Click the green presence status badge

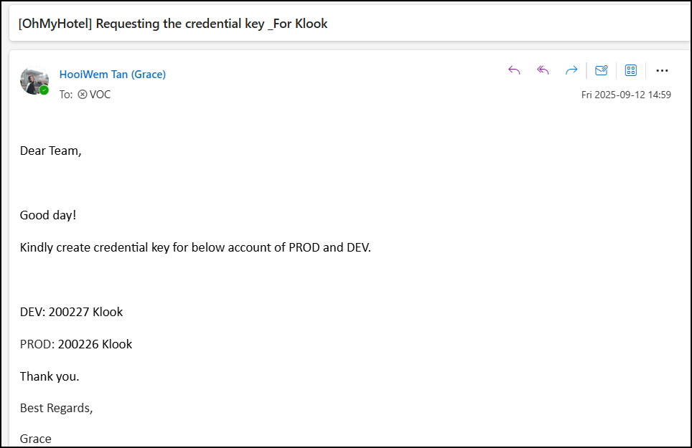pos(45,90)
